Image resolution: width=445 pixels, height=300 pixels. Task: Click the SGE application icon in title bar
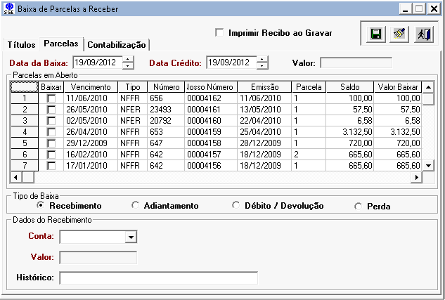pos(8,9)
